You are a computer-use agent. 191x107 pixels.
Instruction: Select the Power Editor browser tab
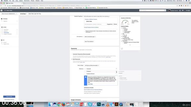point(14,3)
